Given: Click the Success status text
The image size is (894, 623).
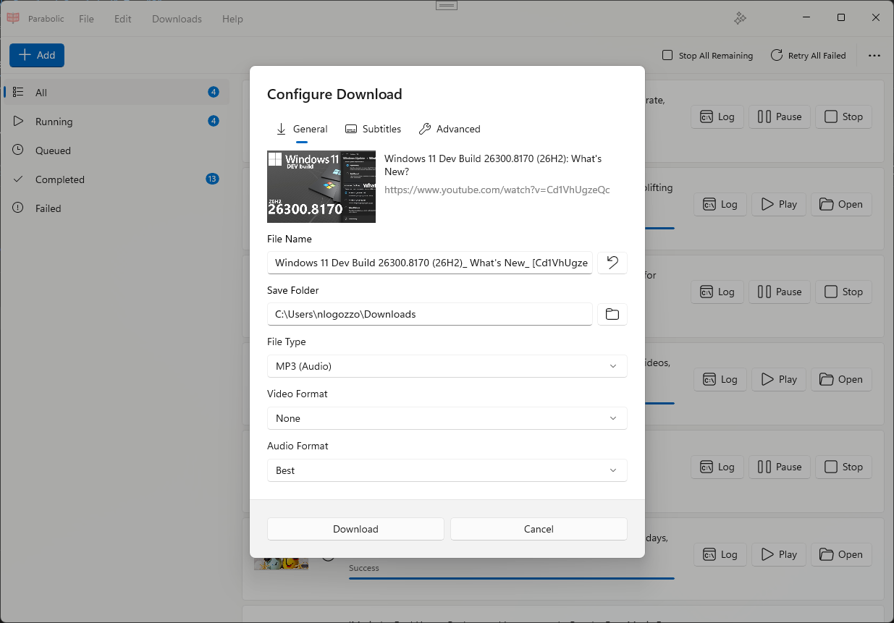Looking at the screenshot, I should click(x=363, y=568).
